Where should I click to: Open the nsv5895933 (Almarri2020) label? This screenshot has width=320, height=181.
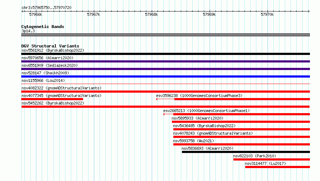pos(197,118)
